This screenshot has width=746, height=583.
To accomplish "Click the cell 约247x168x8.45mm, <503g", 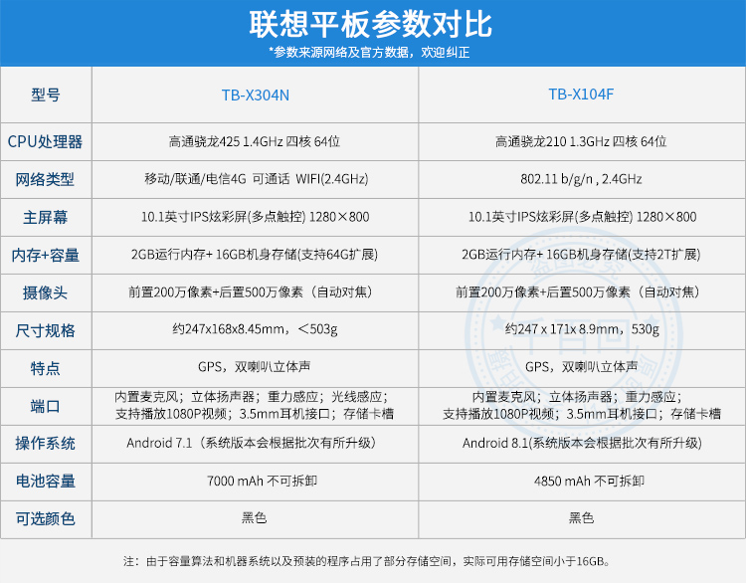I will pyautogui.click(x=256, y=329).
